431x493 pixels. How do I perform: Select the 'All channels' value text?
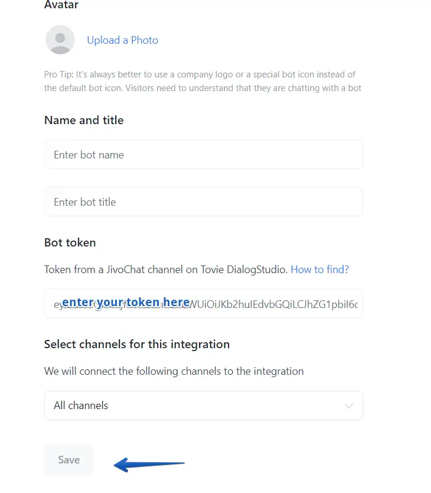tap(81, 406)
